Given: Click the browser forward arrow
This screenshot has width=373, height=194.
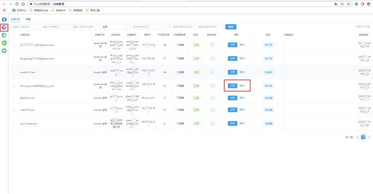Looking at the screenshot, I should pos(10,4).
